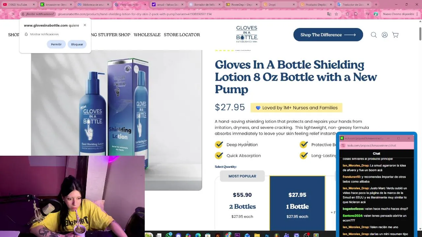This screenshot has width=422, height=237.
Task: Select the 1 Bottle quantity option
Action: click(297, 203)
